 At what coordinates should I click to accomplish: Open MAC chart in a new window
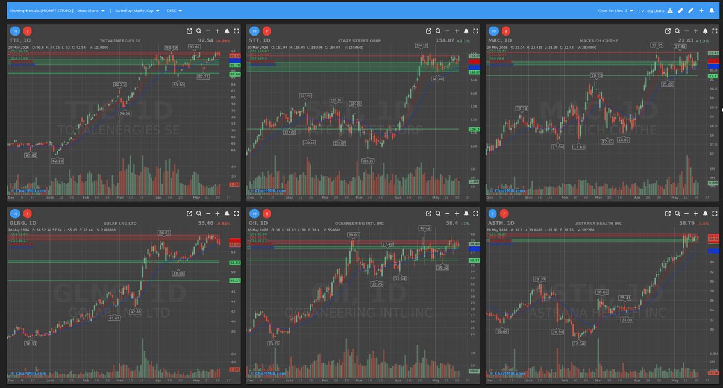[668, 31]
